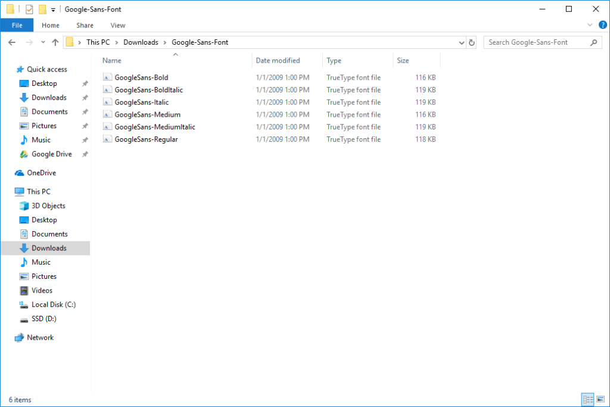Select the Properties icon in quick access toolbar

click(29, 8)
